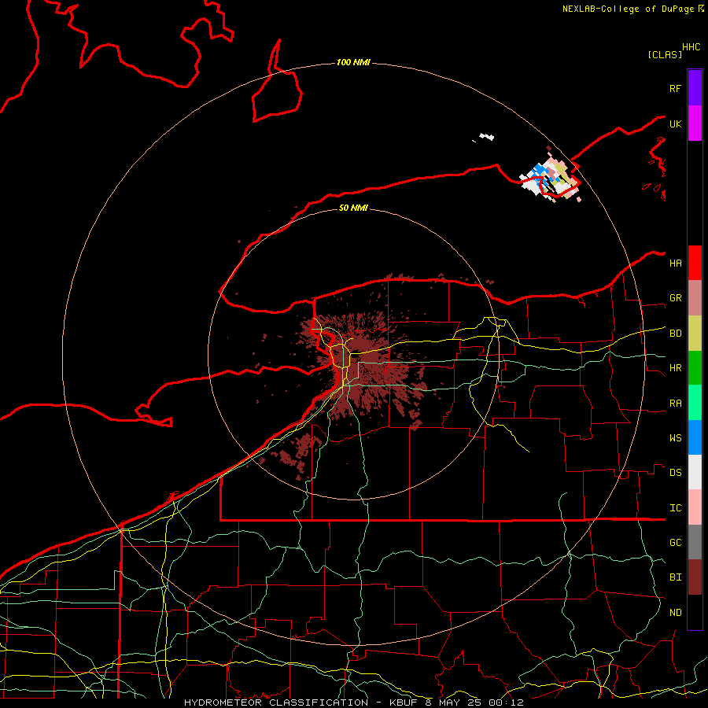The image size is (708, 708).
Task: Click the 100 NMI range ring label
Action: (353, 62)
